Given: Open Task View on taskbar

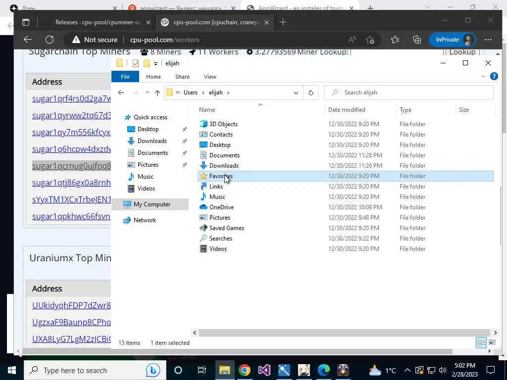Looking at the screenshot, I should 202,370.
